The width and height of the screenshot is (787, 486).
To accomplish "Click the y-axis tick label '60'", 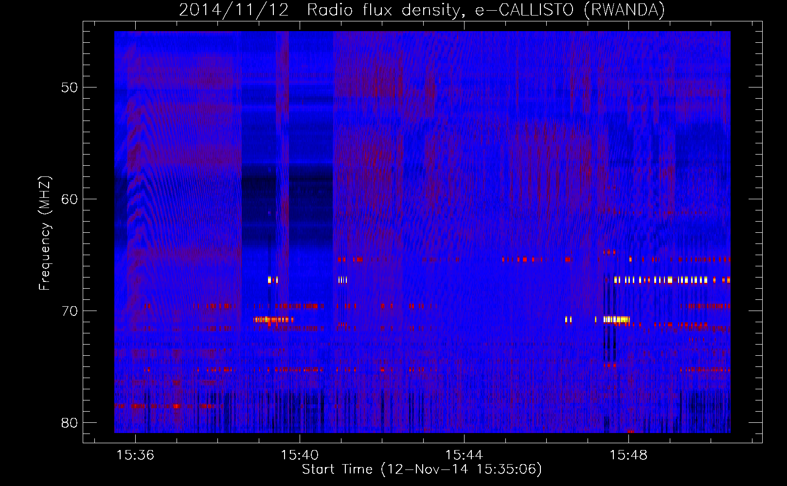I will point(70,199).
